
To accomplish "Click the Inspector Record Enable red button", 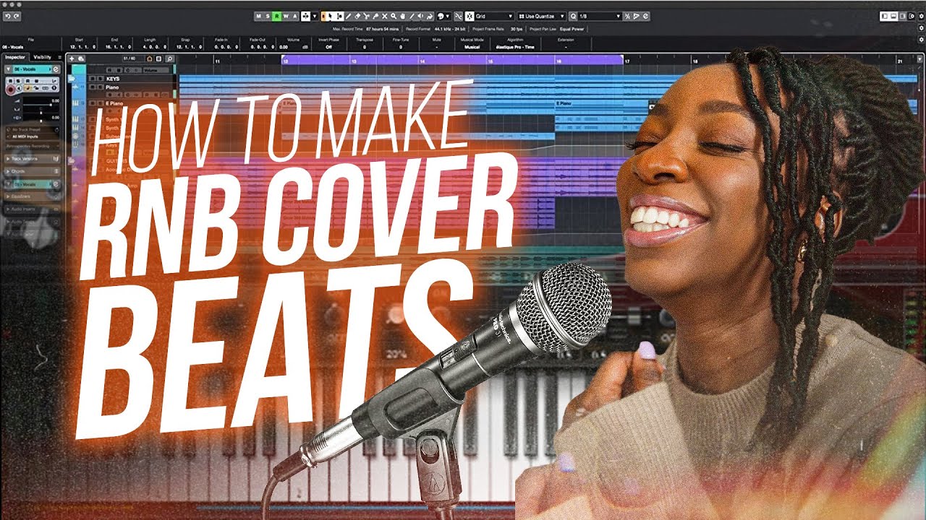I will 10,89.
